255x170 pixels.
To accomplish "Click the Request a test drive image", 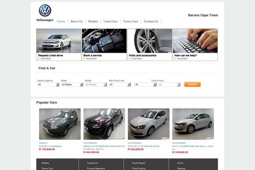I will 59,41.
